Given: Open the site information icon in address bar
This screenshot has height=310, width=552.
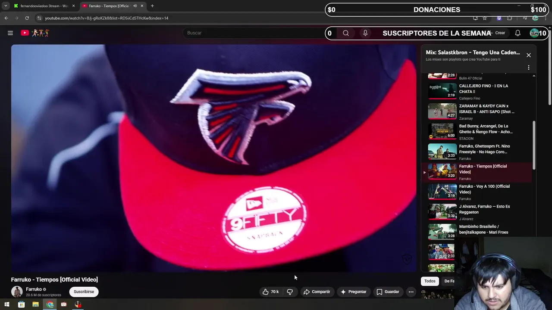Looking at the screenshot, I should (39, 18).
